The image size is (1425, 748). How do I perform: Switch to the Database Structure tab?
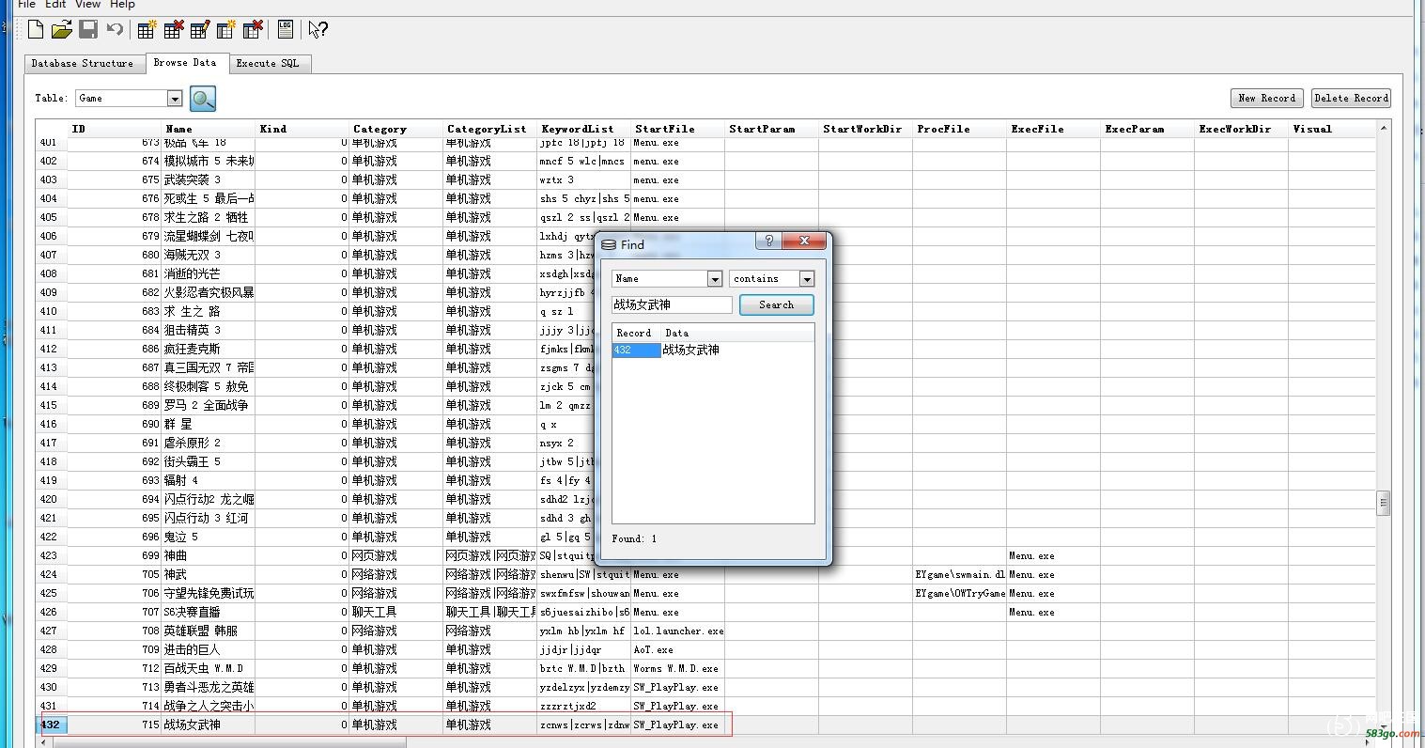pos(83,64)
